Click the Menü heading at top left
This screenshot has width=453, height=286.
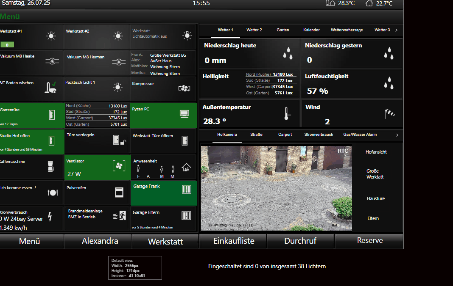tap(10, 16)
